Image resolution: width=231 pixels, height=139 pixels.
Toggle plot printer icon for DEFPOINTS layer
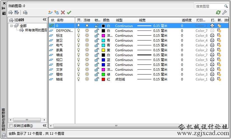212,31
